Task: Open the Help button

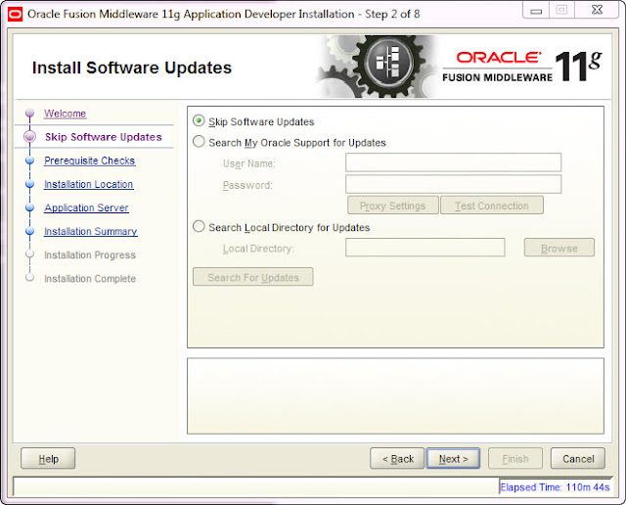Action: [x=48, y=459]
